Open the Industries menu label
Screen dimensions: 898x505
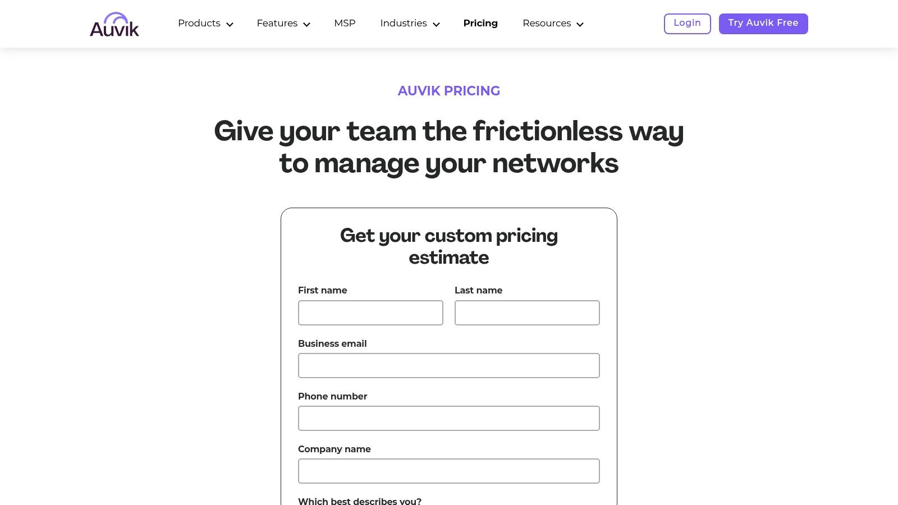(x=403, y=24)
